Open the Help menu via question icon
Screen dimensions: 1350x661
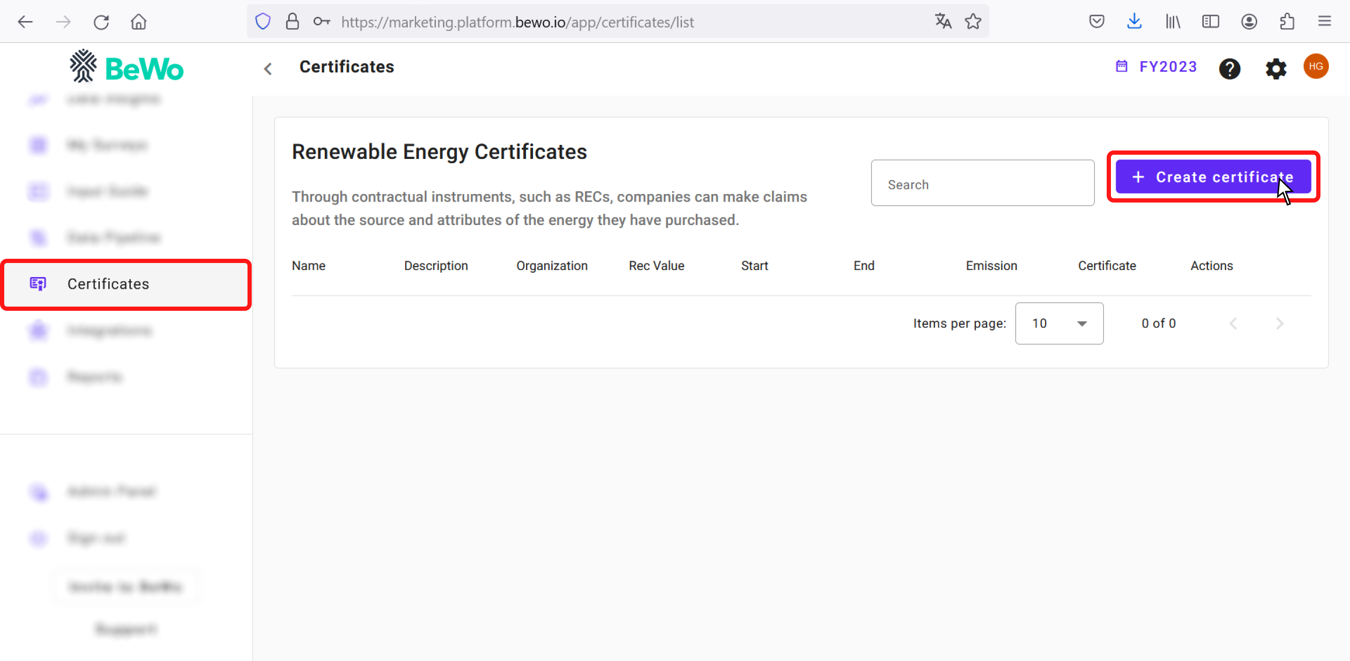click(x=1230, y=67)
